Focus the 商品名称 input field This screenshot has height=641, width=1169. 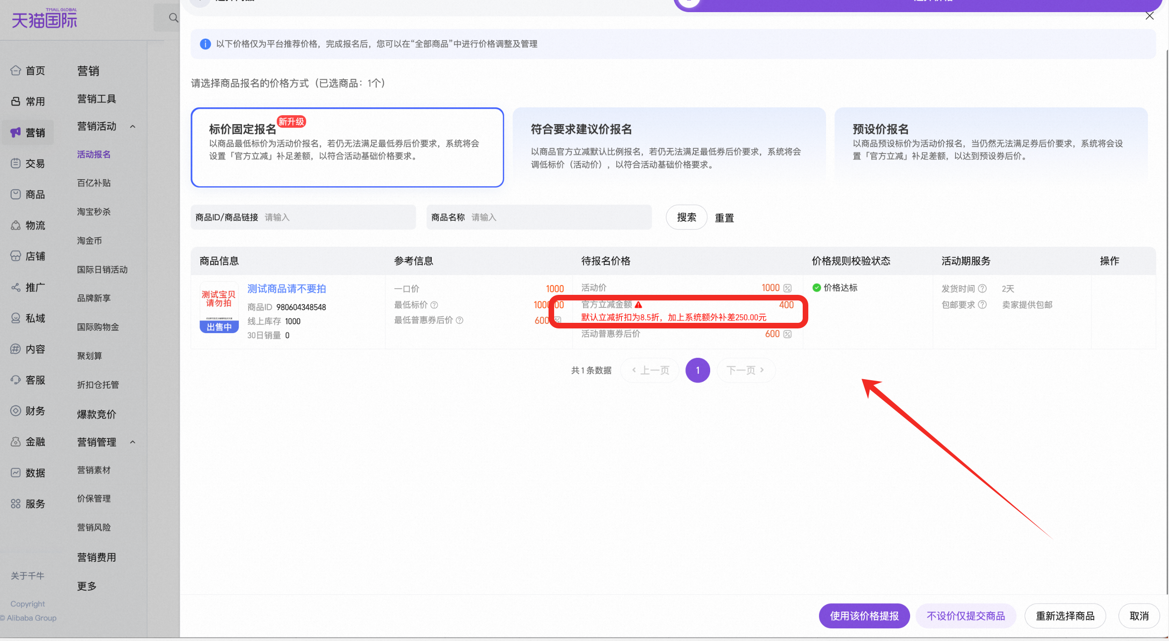pyautogui.click(x=539, y=217)
